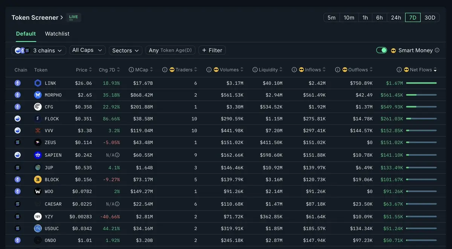Click the CFG net flow bar
Viewport: 452px width, 249px height.
421,107
